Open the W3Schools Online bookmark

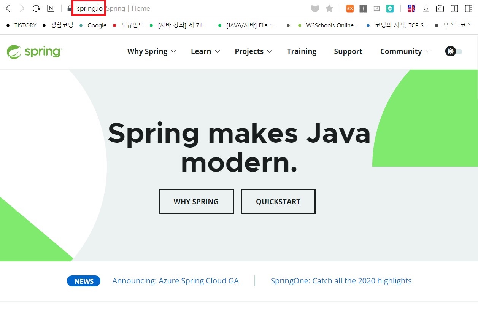pos(328,25)
